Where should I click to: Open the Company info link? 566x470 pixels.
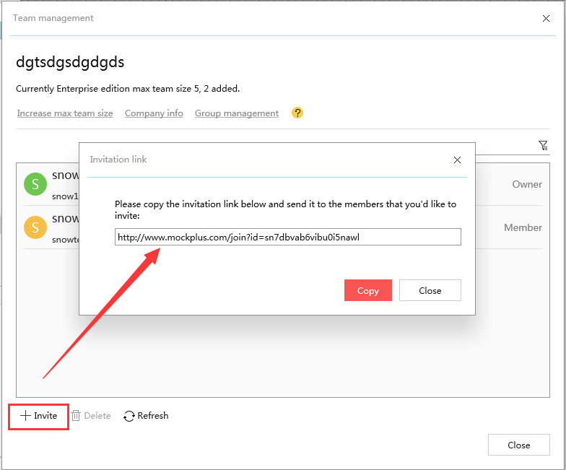point(154,113)
